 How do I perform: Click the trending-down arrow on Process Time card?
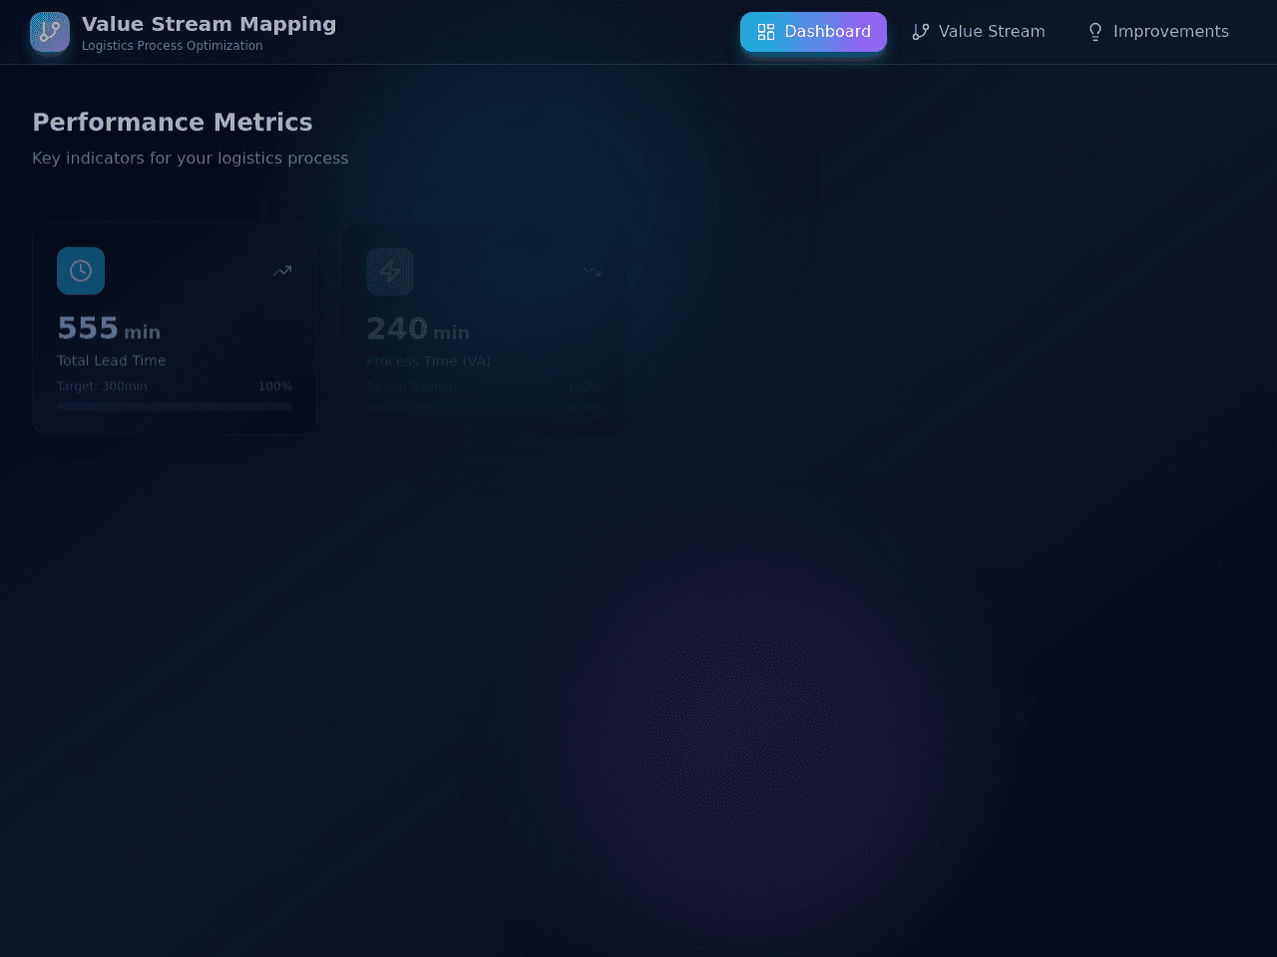pyautogui.click(x=592, y=271)
